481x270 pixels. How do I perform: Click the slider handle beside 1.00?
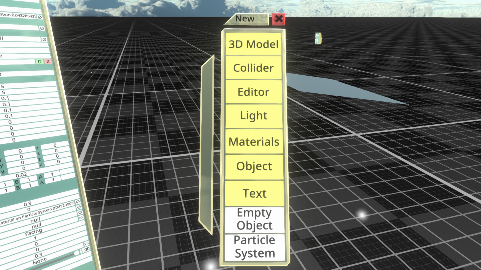[77, 253]
